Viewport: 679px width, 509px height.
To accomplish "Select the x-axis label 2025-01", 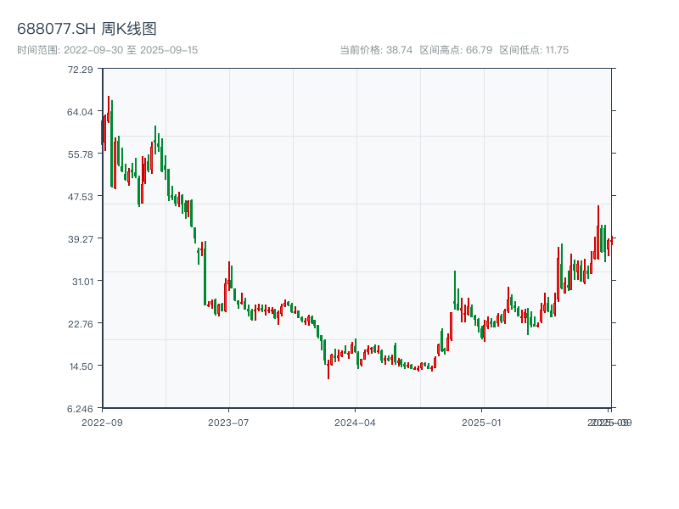I will coord(481,422).
